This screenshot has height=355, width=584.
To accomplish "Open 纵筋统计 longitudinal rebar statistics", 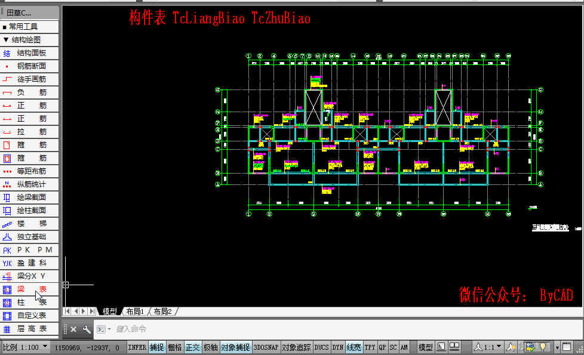I will pos(29,184).
